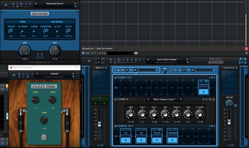
Task: Open the FuzzyTone slot editor window icon
Action: tap(206, 82)
